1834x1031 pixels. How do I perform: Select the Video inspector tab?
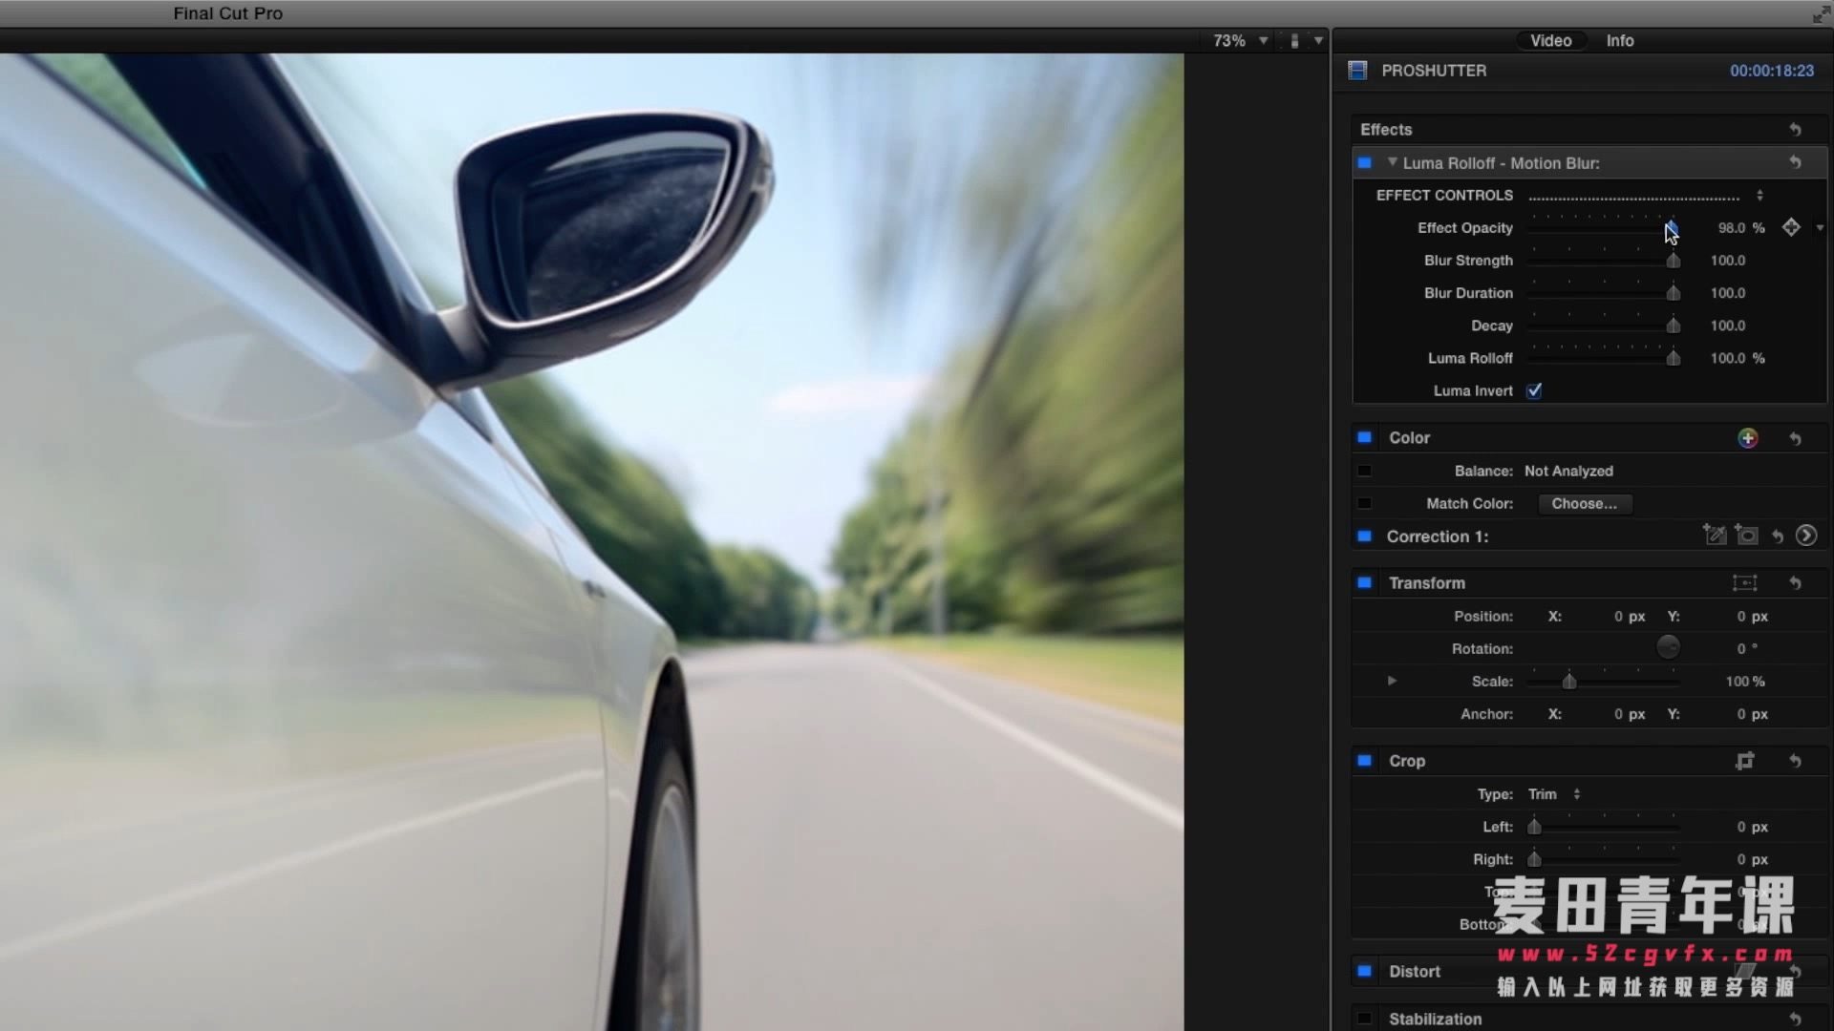coord(1550,40)
